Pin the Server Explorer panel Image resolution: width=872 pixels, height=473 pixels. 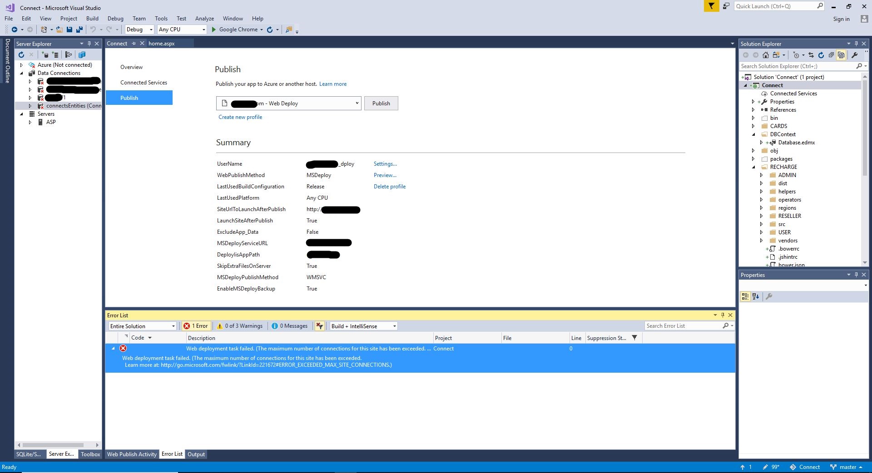[x=89, y=44]
